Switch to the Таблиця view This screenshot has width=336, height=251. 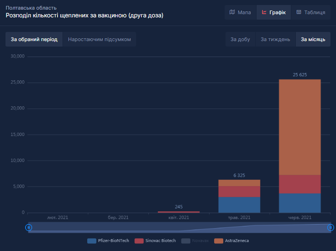click(x=310, y=12)
